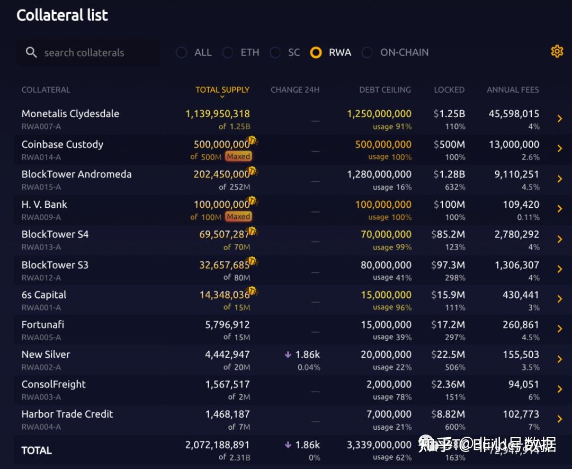Sort by the DEBT CEILING column header
The height and width of the screenshot is (469, 572).
(x=385, y=90)
